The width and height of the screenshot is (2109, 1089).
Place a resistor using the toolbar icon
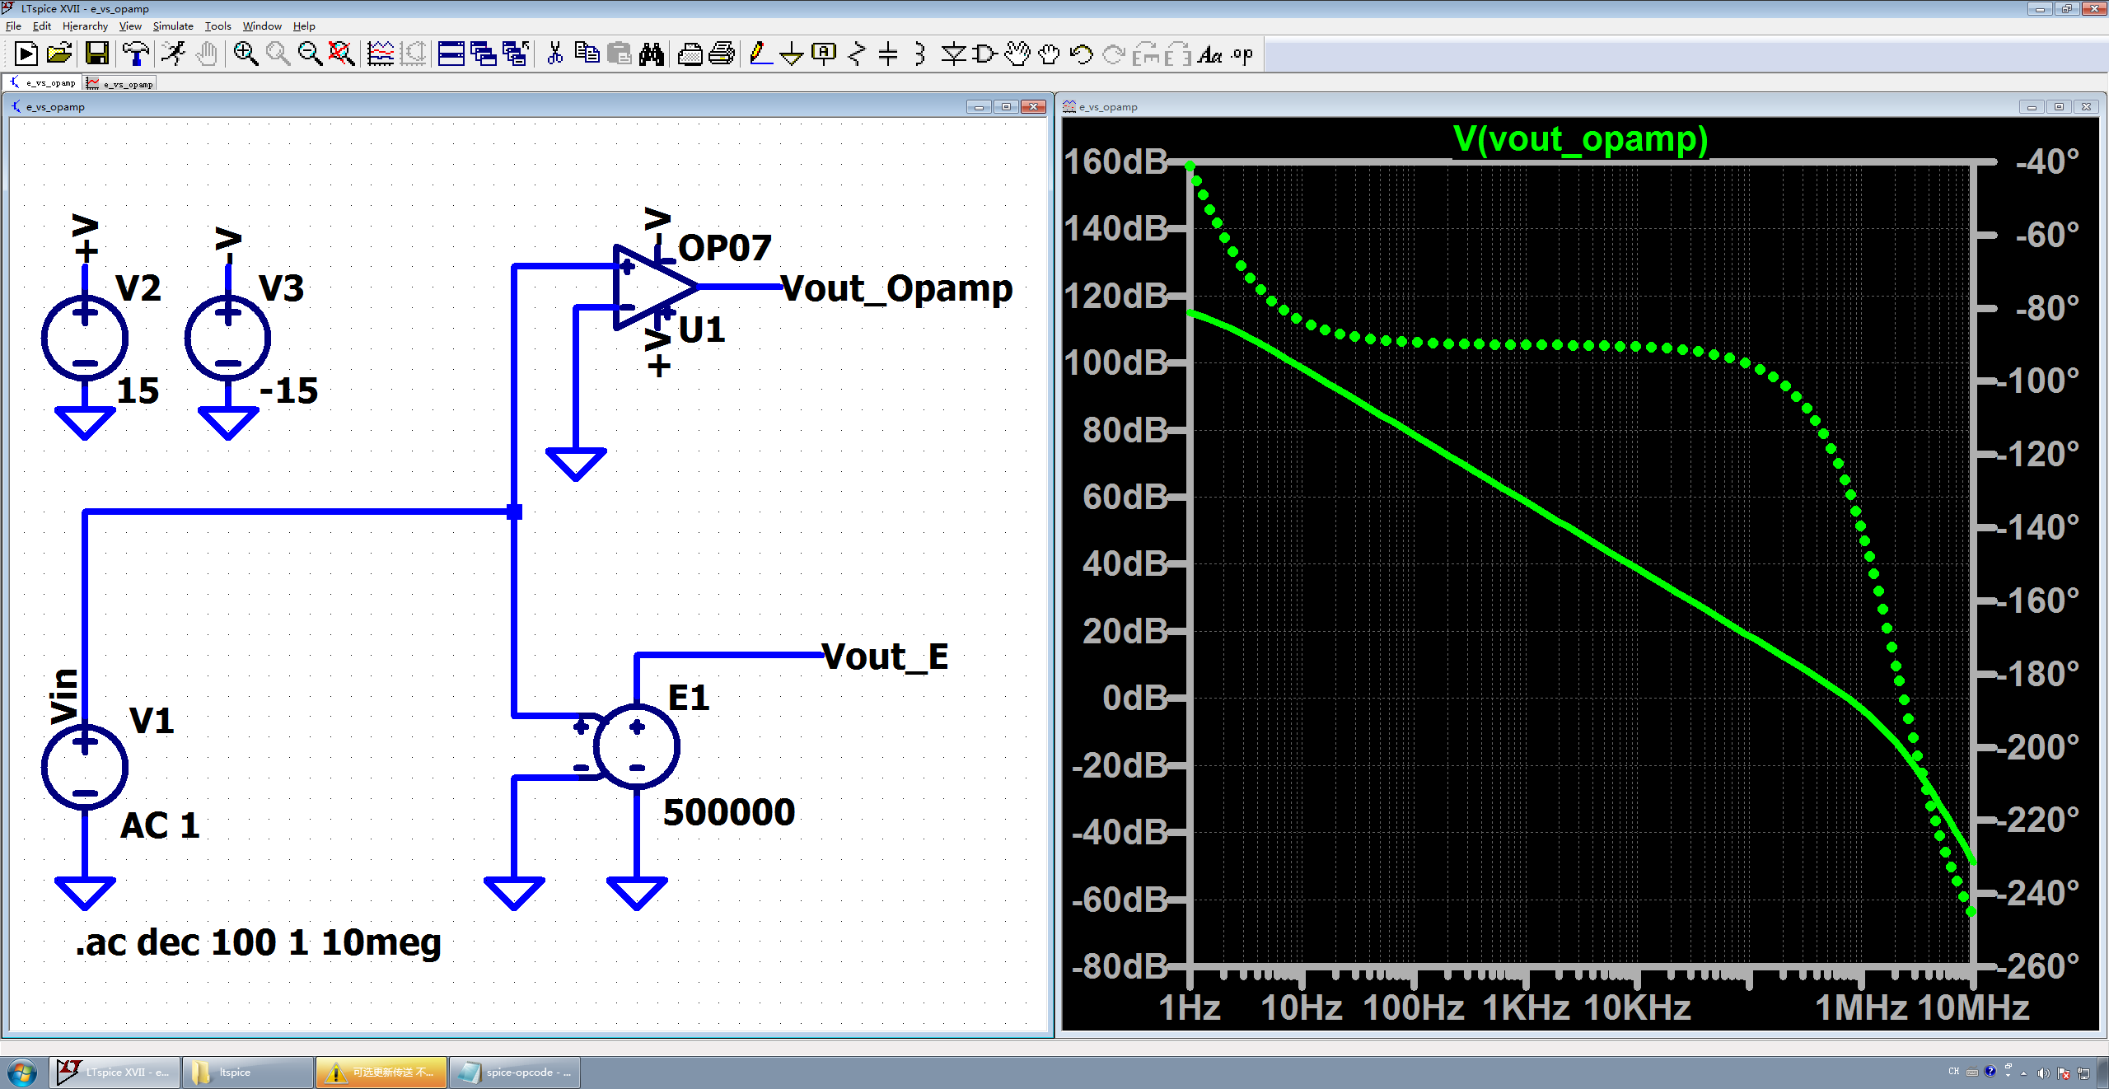point(857,54)
